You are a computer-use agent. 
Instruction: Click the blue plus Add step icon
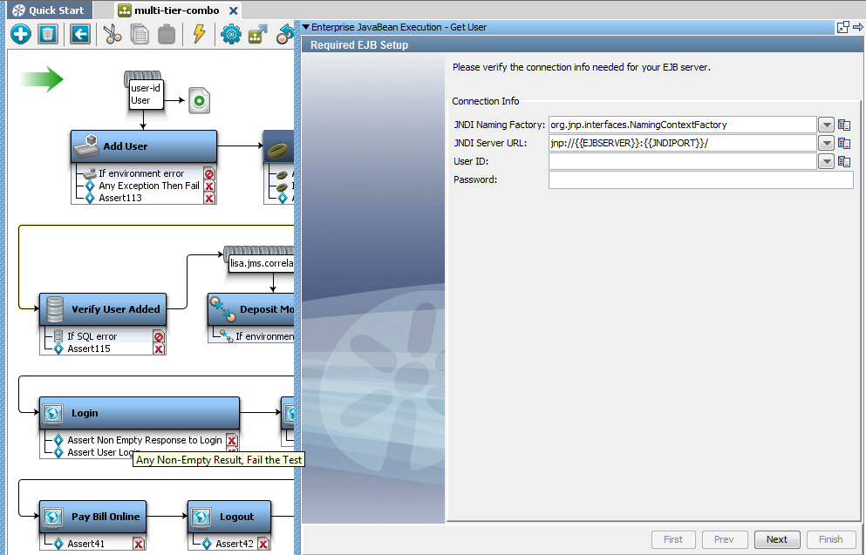pyautogui.click(x=20, y=34)
